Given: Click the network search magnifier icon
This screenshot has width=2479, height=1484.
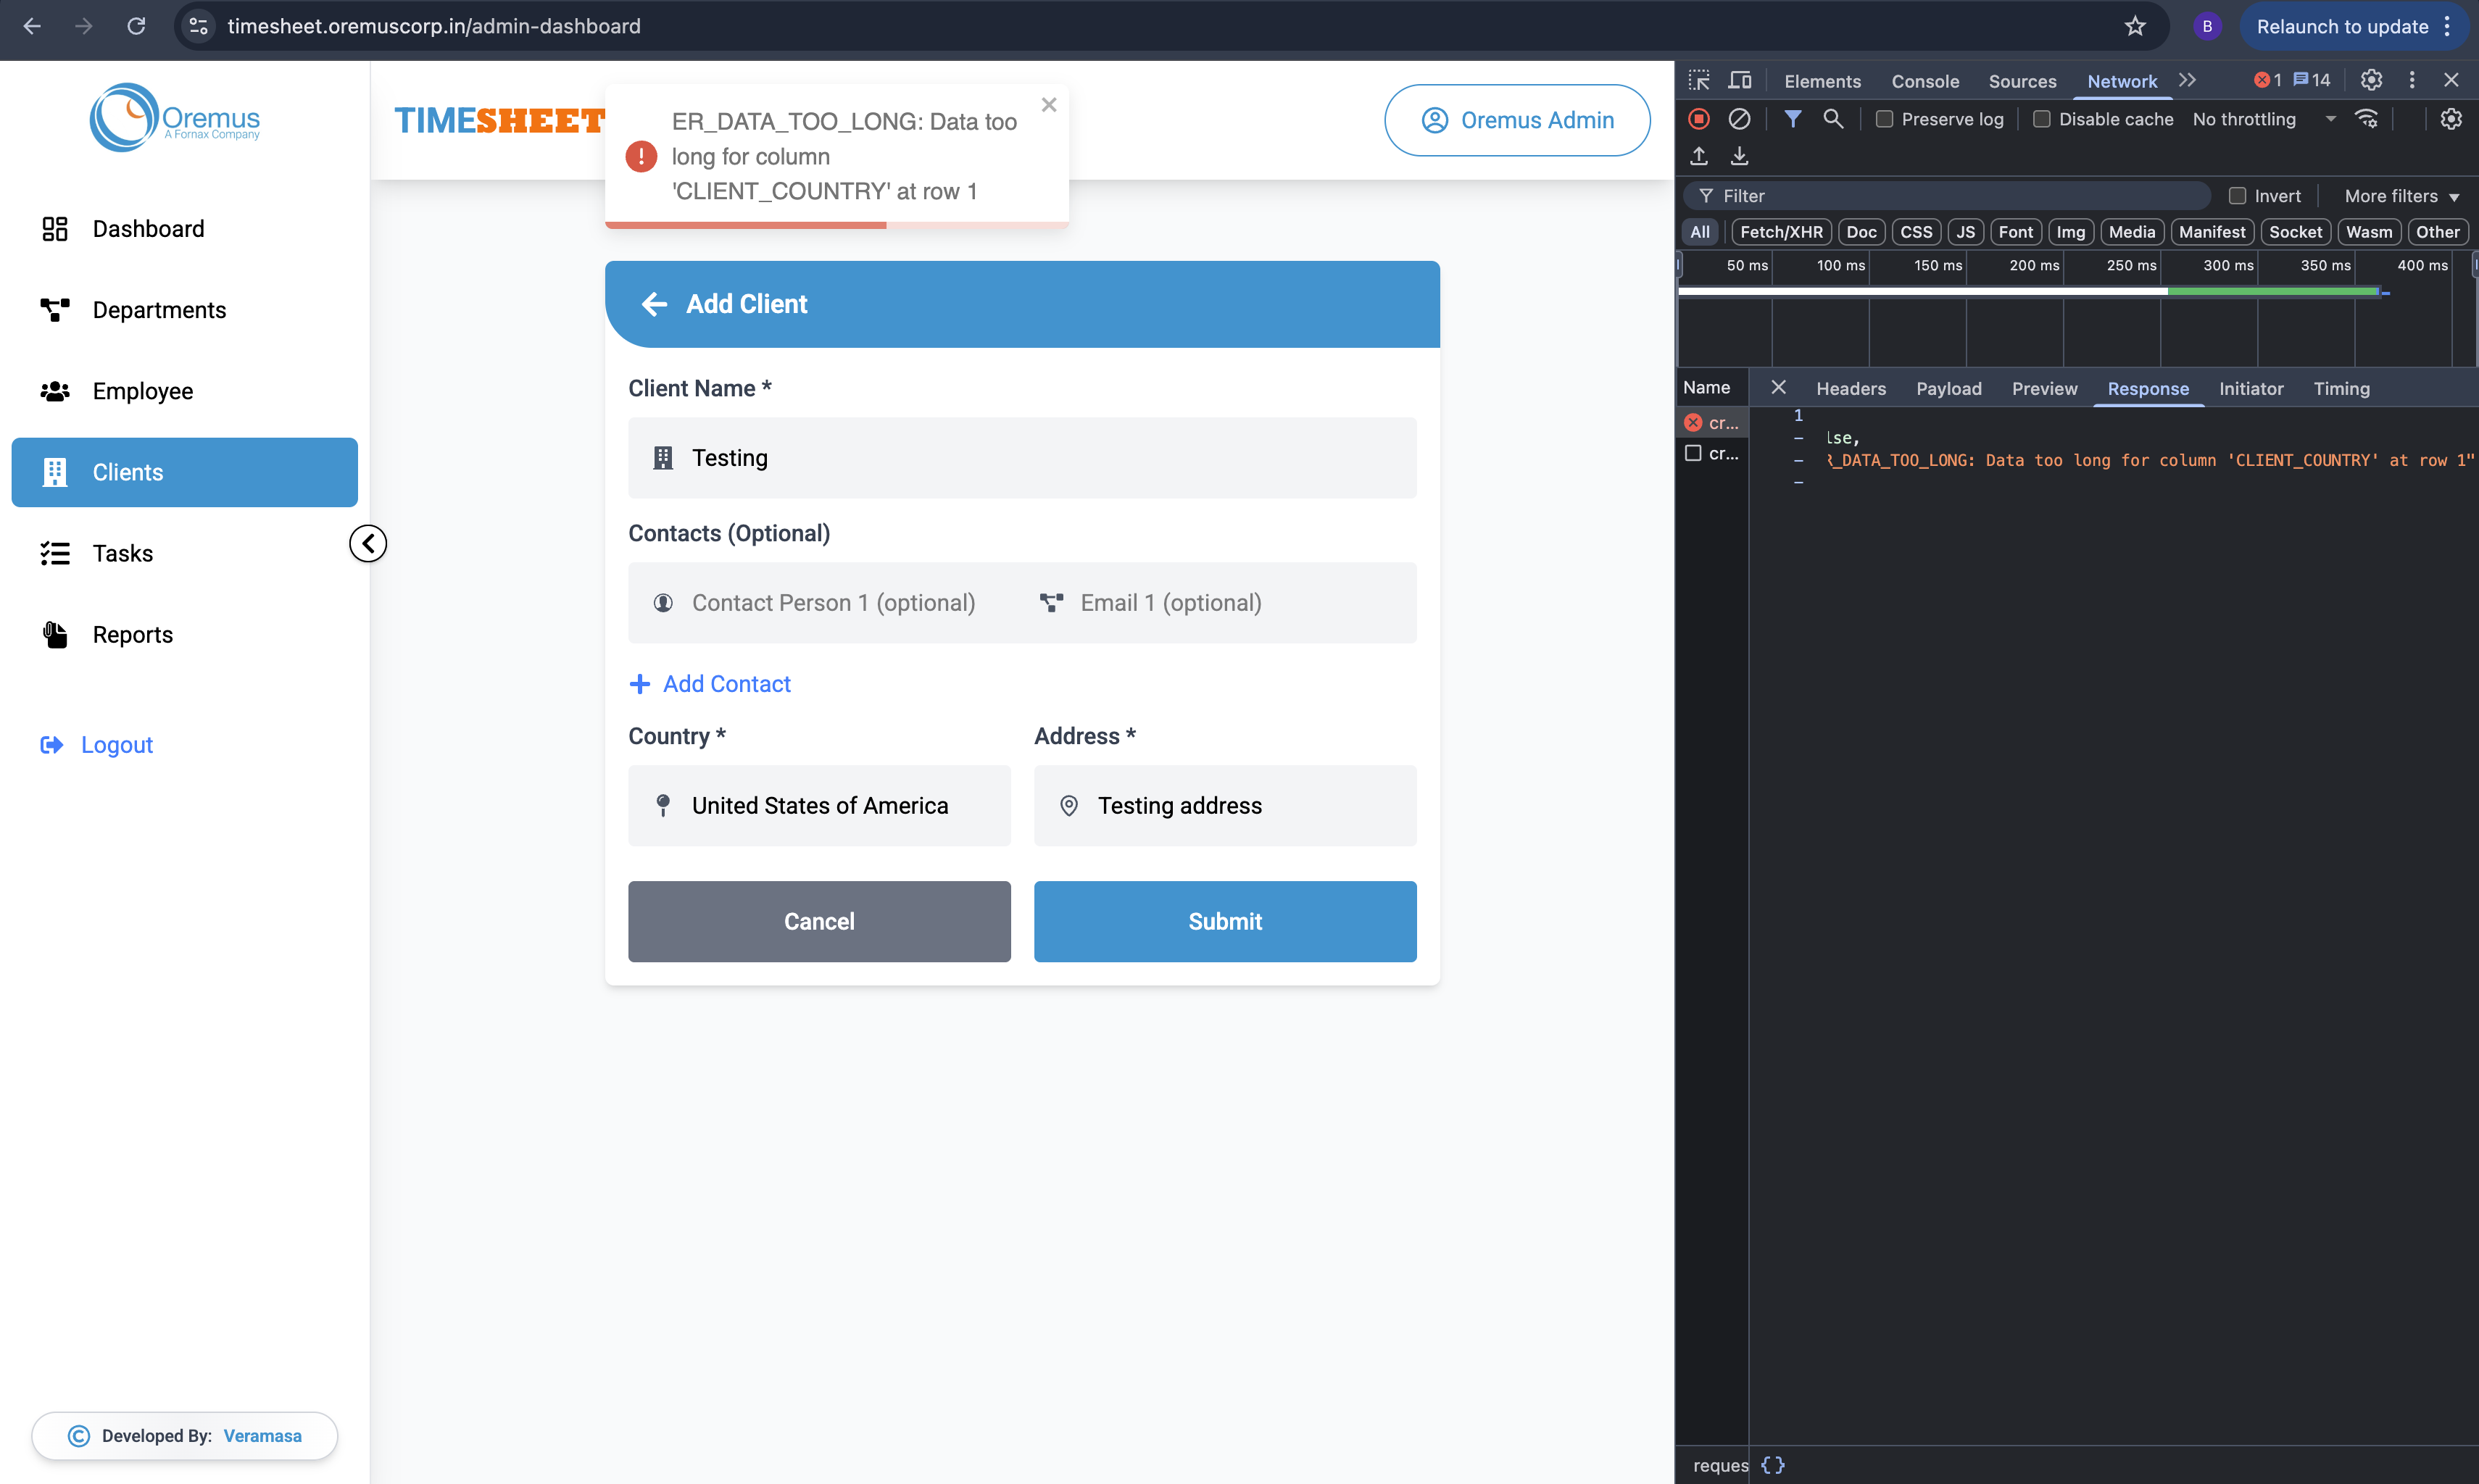Looking at the screenshot, I should point(1832,119).
